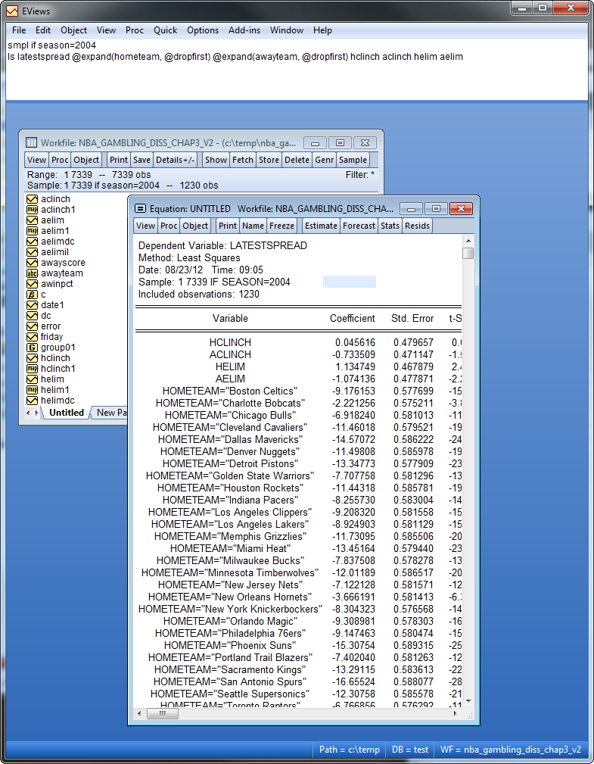The image size is (594, 764).
Task: Click the workfile page tab scroll-left arrow
Action: point(28,413)
